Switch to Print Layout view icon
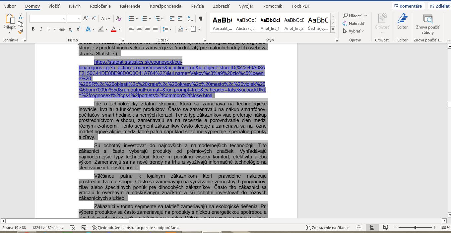This screenshot has height=233, width=451. click(x=372, y=228)
